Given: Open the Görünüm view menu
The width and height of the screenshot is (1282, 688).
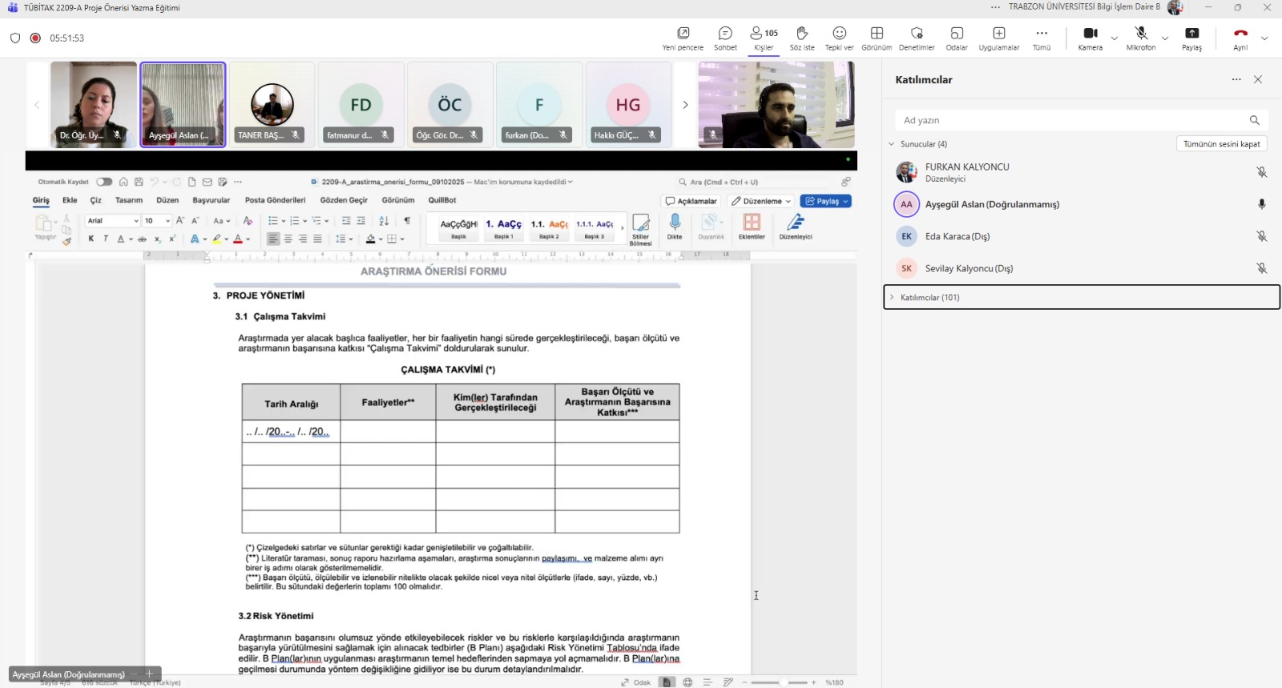Looking at the screenshot, I should [x=877, y=38].
